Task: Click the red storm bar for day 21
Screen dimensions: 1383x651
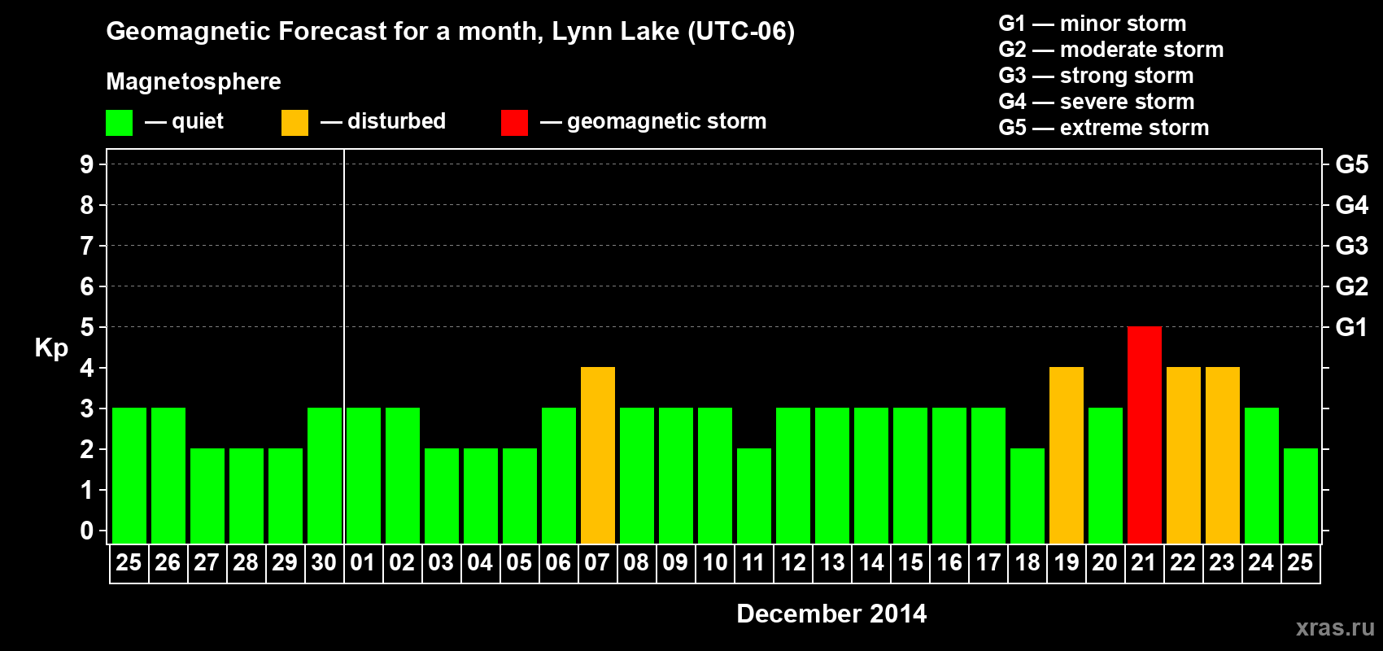Action: coord(1144,435)
